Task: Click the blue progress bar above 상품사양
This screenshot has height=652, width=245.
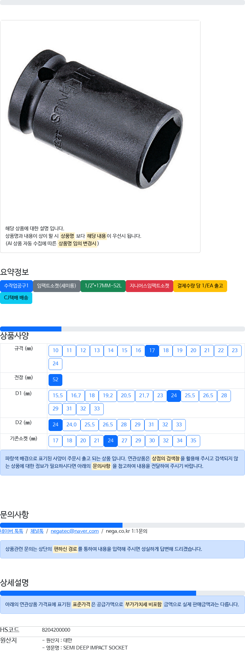Action: [x=31, y=329]
